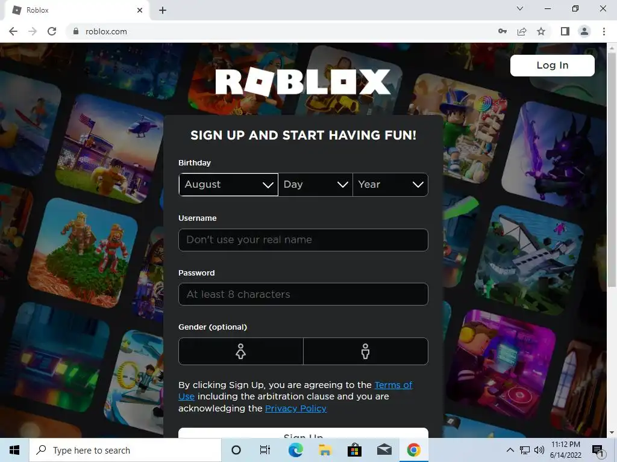Open the Chrome three-dot menu
617x462 pixels.
coord(604,31)
